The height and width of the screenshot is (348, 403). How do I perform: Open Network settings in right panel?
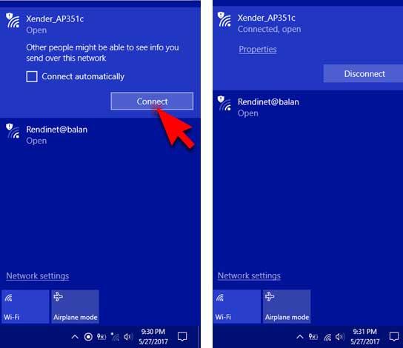pos(249,275)
